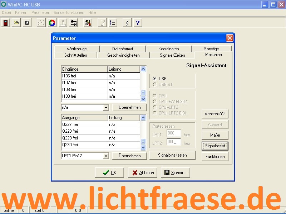This screenshot has height=214, width=286.
Task: Click the greyed Achse 4 button
Action: (x=215, y=124)
